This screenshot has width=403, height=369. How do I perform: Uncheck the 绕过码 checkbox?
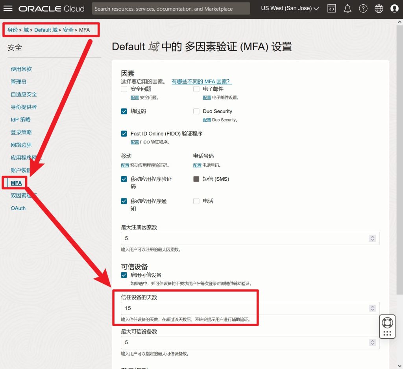(x=124, y=111)
